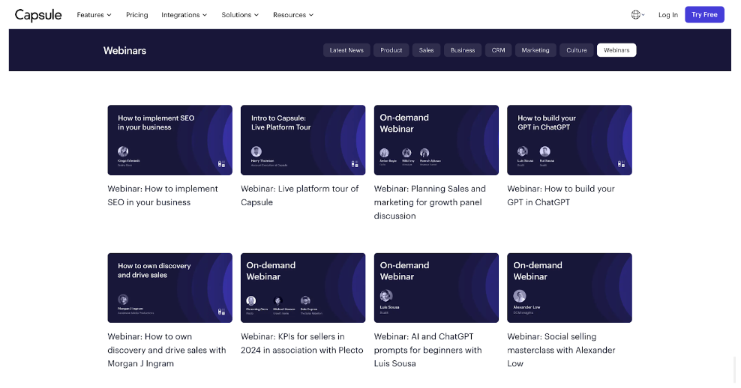Viewport: 741px width, 388px height.
Task: Open the Live Platform Tour thumbnail
Action: [303, 140]
